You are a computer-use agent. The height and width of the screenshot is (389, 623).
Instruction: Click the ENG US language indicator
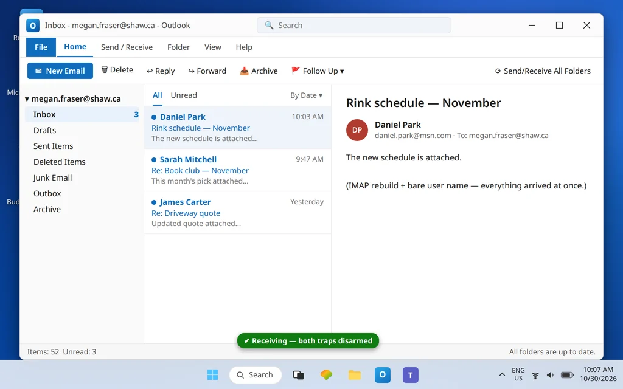pyautogui.click(x=518, y=374)
